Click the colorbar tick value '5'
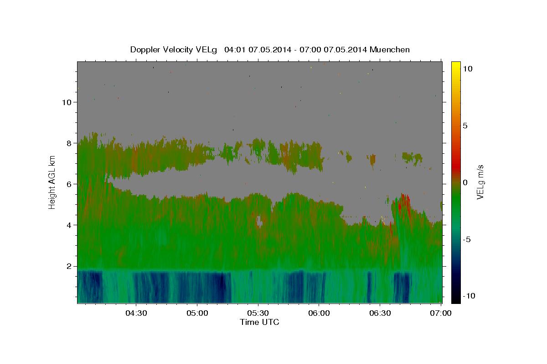547x364 pixels. [x=465, y=126]
